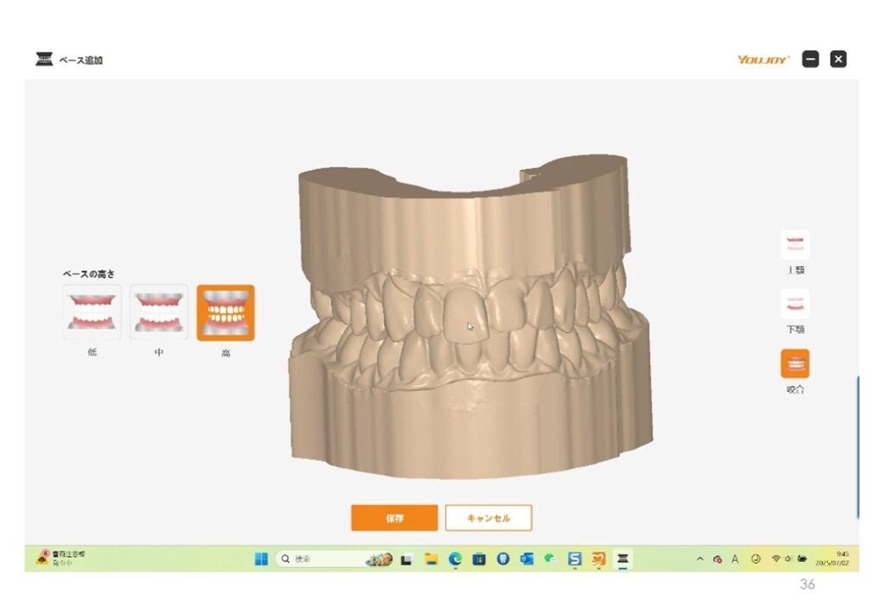Switch to the occlusion (咬合) view

click(795, 364)
